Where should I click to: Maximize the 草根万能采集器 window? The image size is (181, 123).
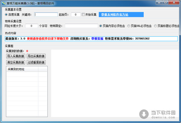(165, 2)
